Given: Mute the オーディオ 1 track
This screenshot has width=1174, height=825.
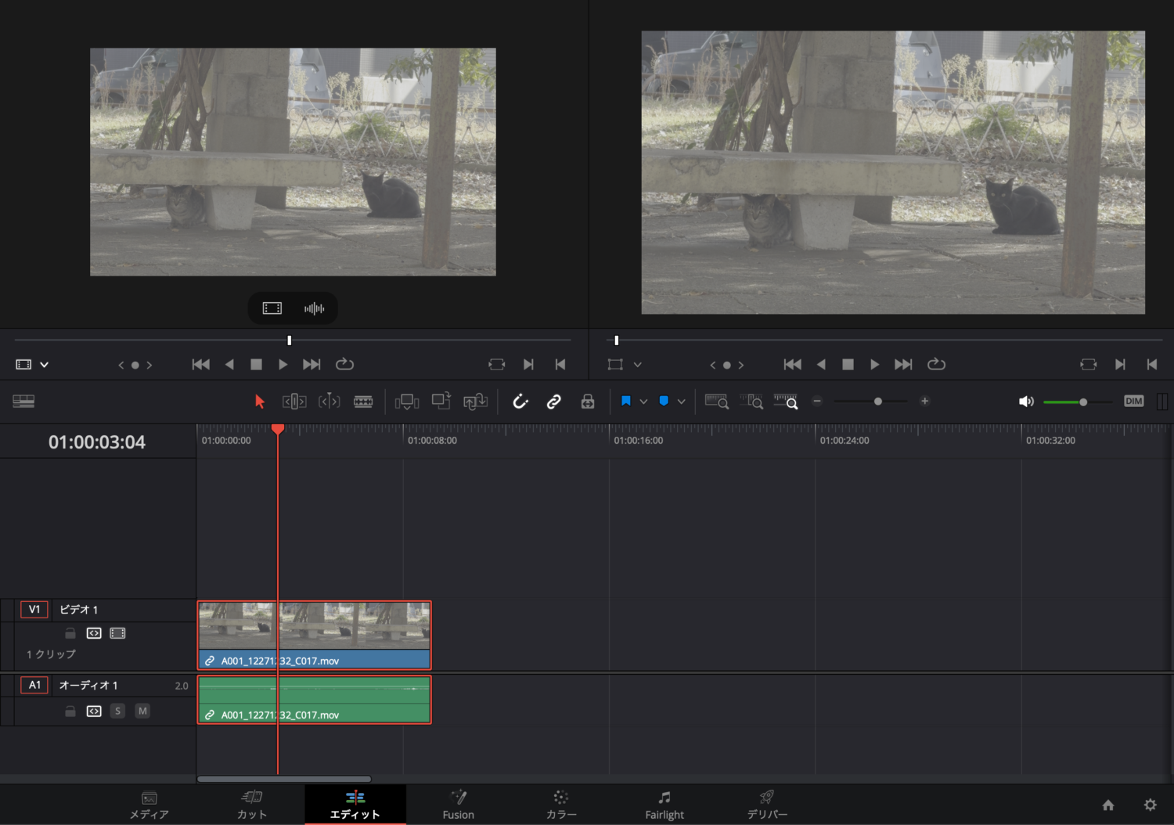Looking at the screenshot, I should click(142, 712).
